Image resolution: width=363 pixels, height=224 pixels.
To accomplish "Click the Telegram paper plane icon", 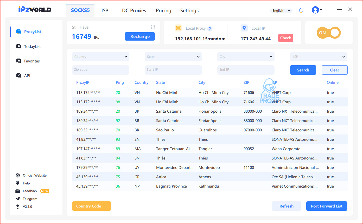I will pos(18,199).
